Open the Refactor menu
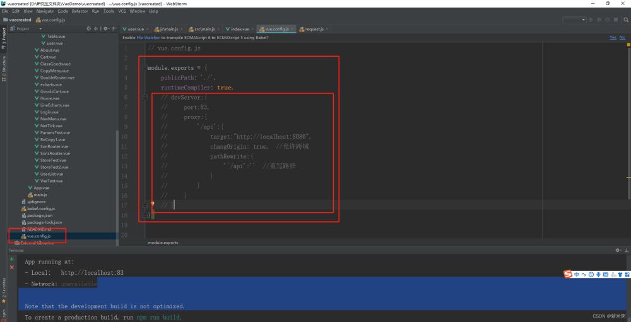Image resolution: width=631 pixels, height=322 pixels. click(x=80, y=11)
